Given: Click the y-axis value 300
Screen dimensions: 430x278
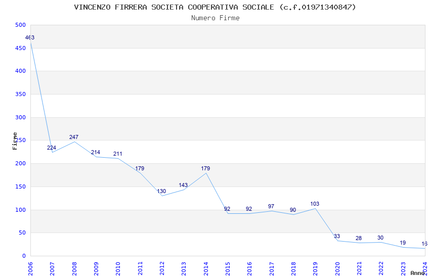Looking at the screenshot, I should 21,117.
